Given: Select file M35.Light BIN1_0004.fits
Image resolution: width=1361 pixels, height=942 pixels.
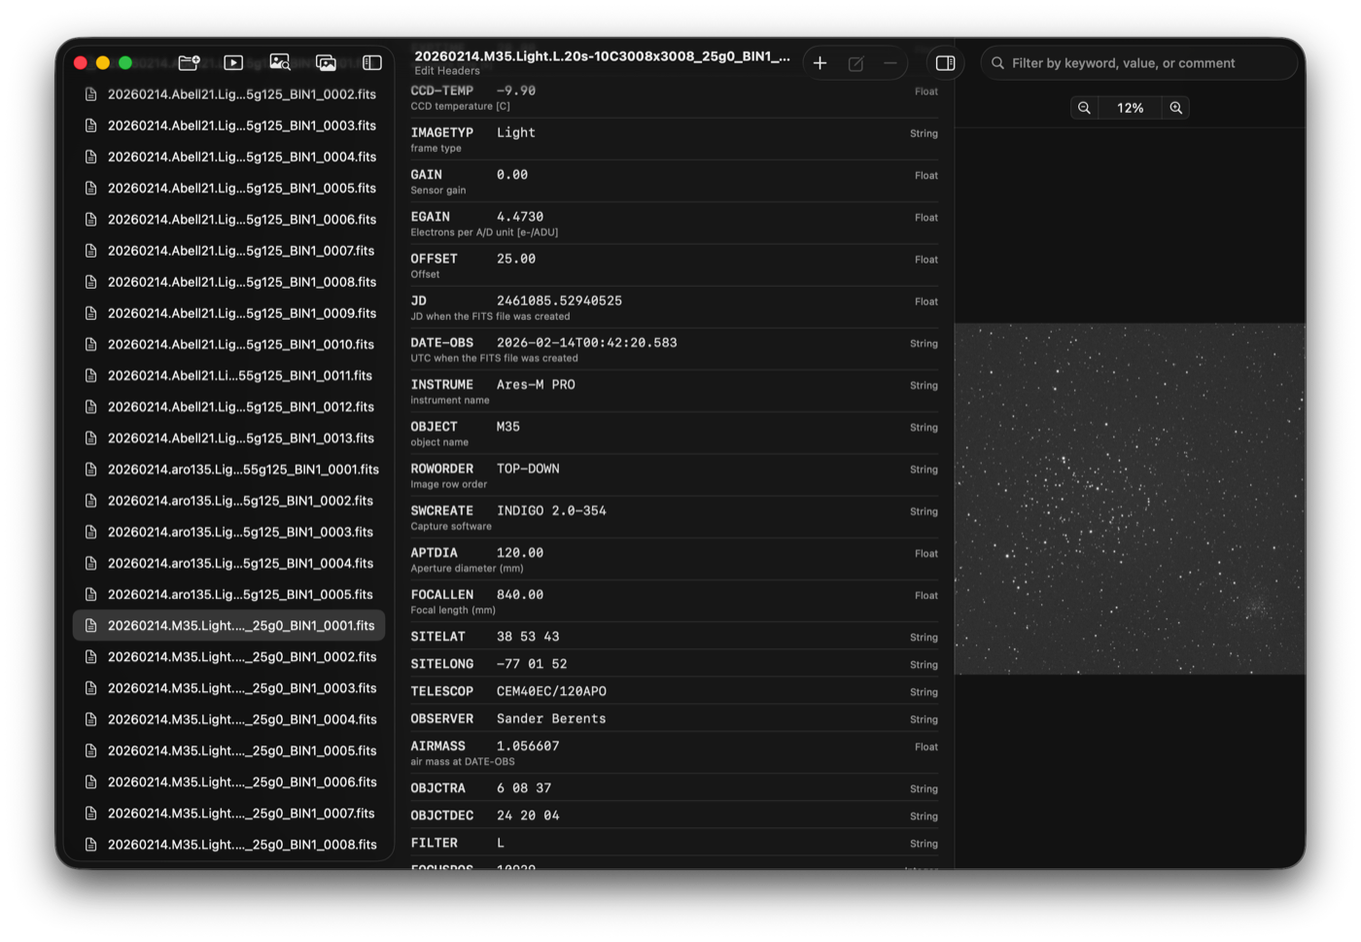Looking at the screenshot, I should (229, 719).
